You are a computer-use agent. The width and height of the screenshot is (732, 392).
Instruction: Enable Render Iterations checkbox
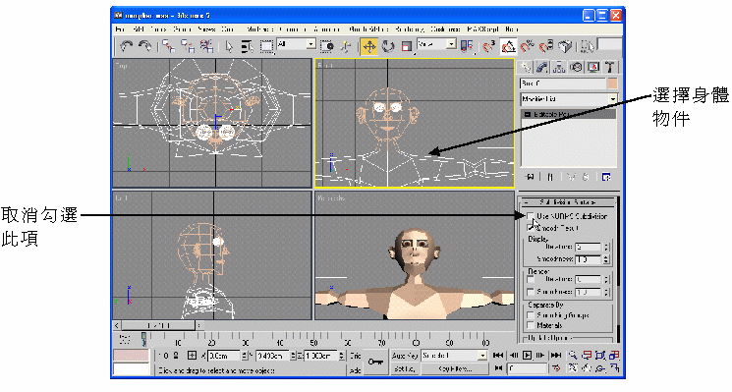coord(531,279)
